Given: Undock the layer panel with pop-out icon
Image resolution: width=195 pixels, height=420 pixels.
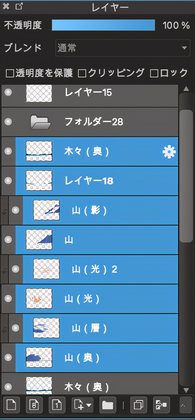Looking at the screenshot, I should (19, 6).
